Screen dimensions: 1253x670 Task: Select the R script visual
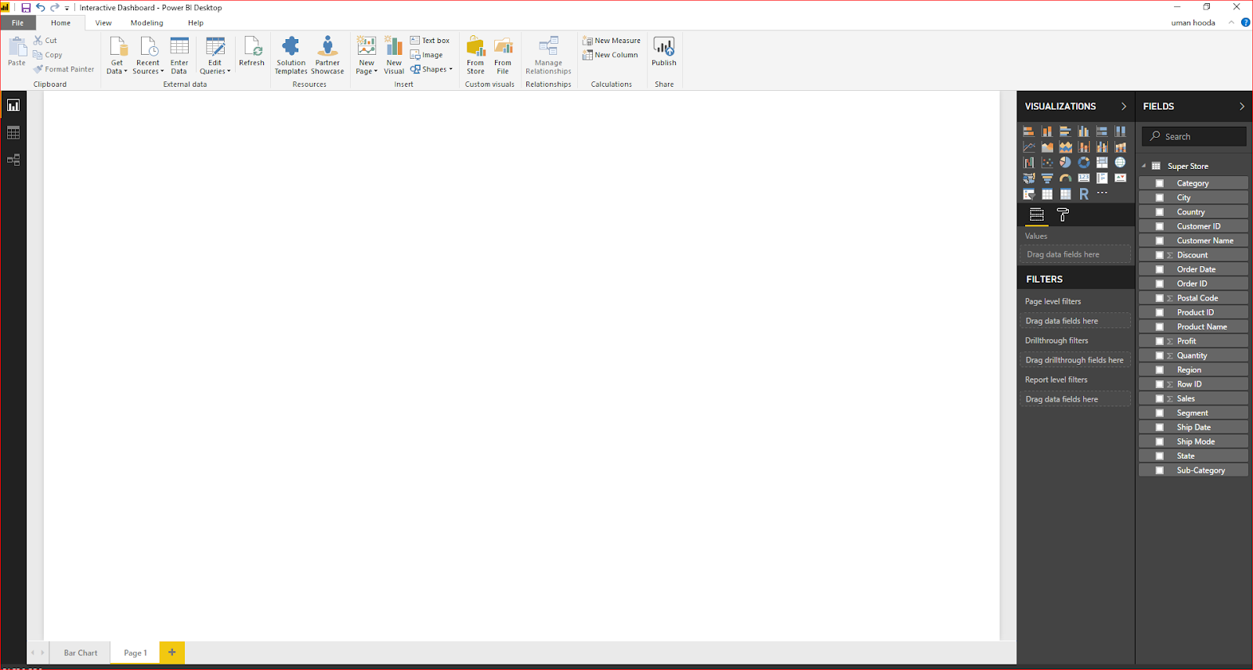(1084, 194)
